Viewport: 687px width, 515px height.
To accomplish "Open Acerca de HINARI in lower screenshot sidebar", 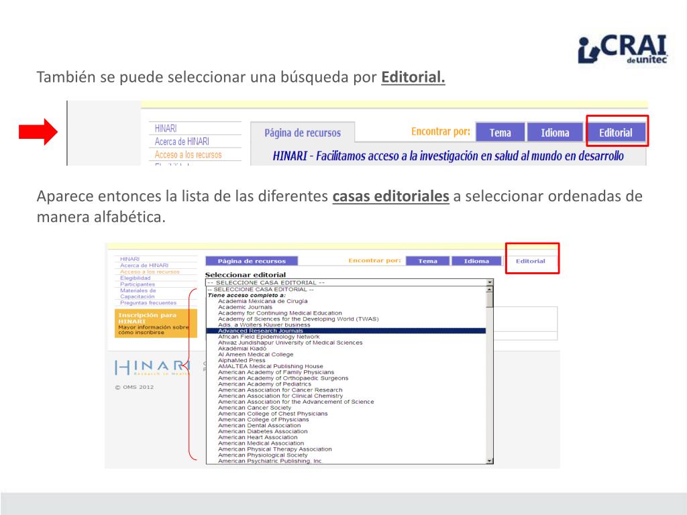I will pyautogui.click(x=144, y=266).
